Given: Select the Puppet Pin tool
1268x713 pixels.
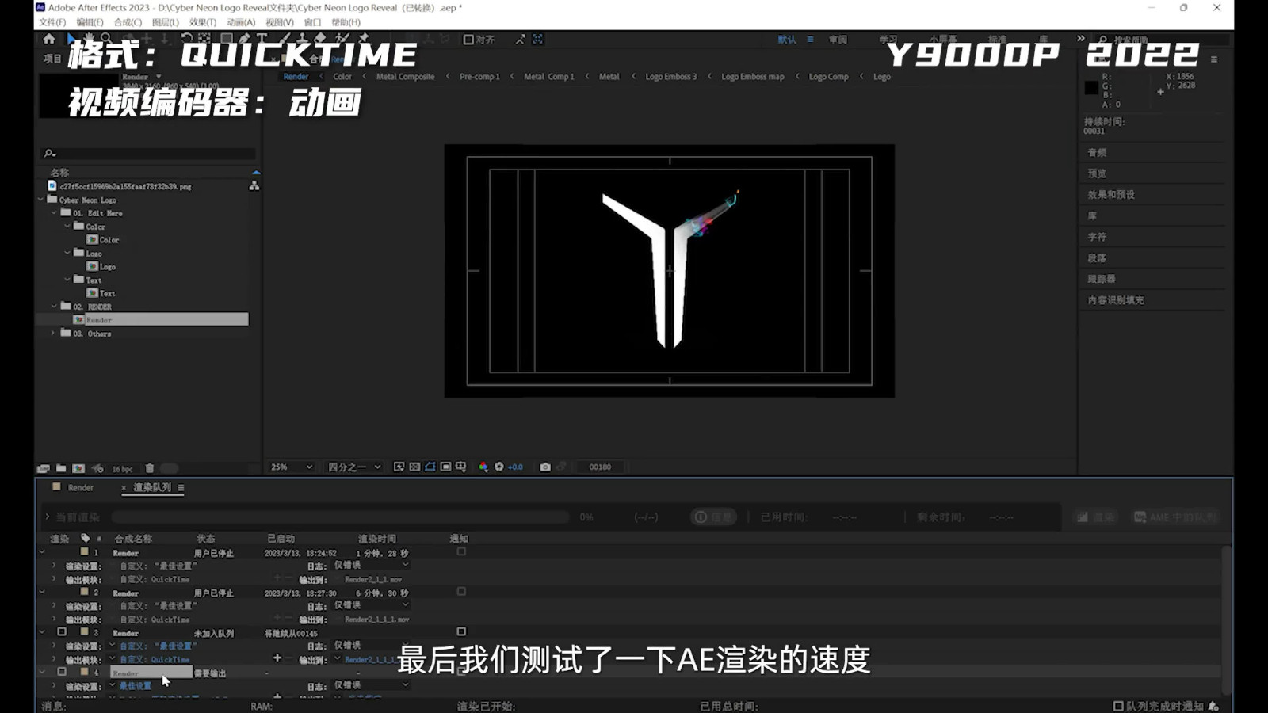Looking at the screenshot, I should point(364,39).
